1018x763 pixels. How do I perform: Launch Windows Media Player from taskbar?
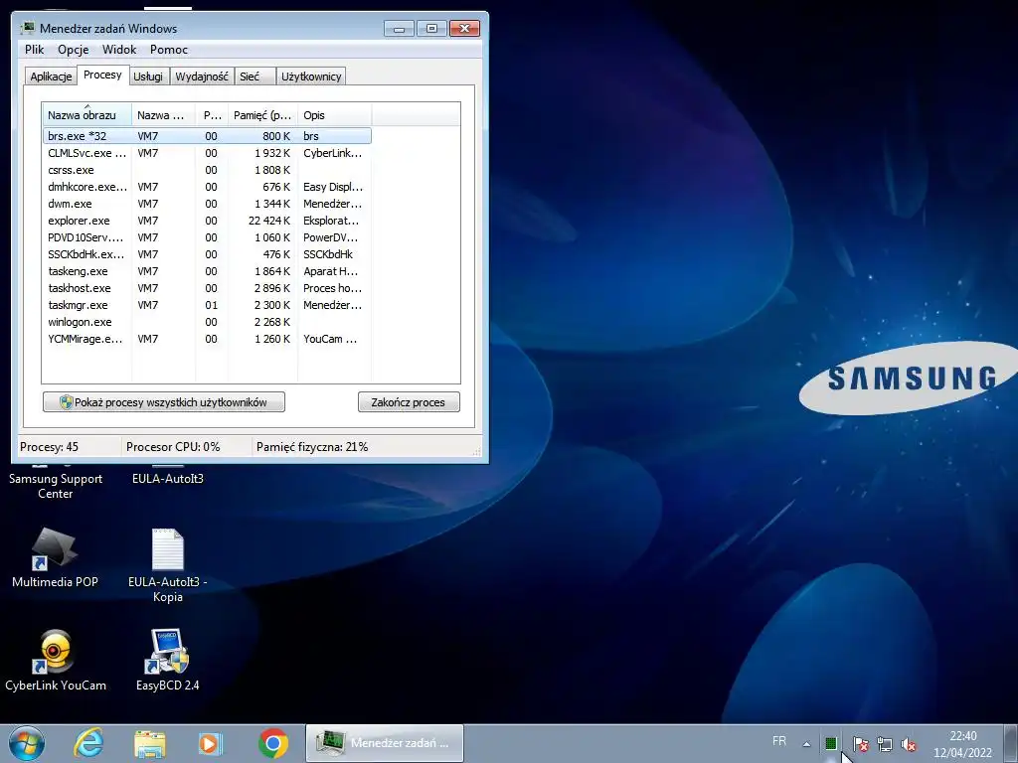click(x=210, y=743)
